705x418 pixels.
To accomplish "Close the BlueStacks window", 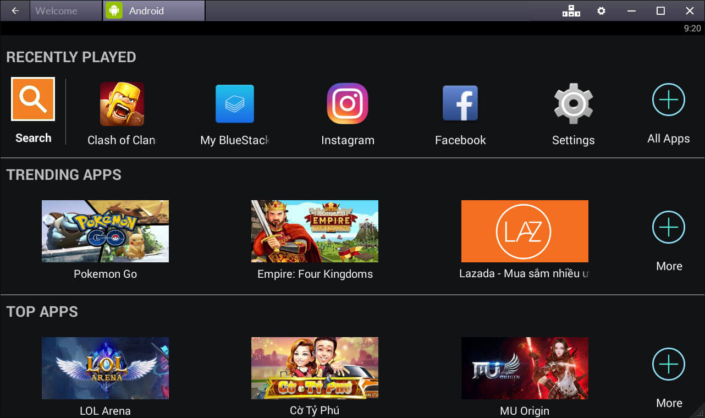I will click(x=690, y=10).
